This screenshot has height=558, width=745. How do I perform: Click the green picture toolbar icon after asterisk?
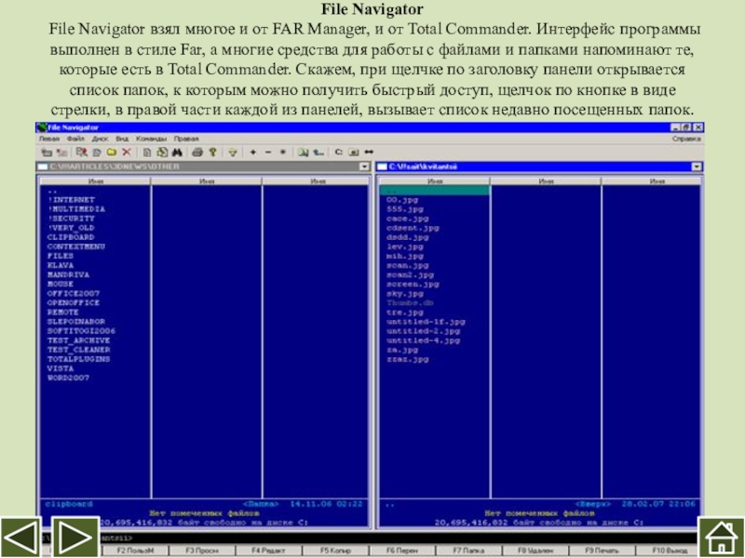[304, 153]
